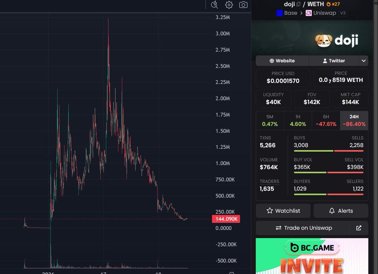Click the SELLERS count 1,122
This screenshot has width=378, height=274.
pyautogui.click(x=358, y=189)
